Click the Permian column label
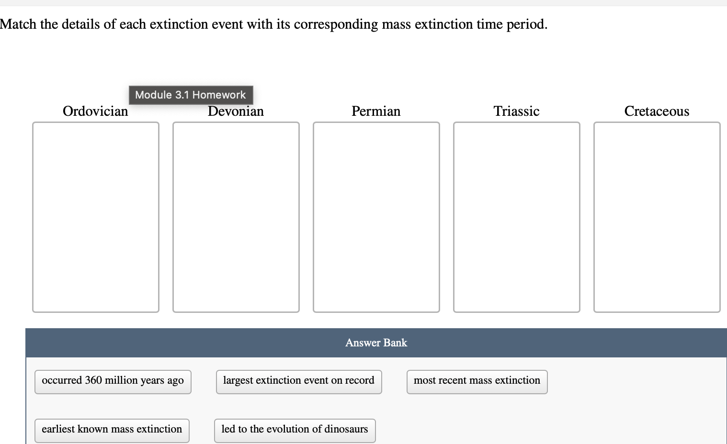 point(376,111)
